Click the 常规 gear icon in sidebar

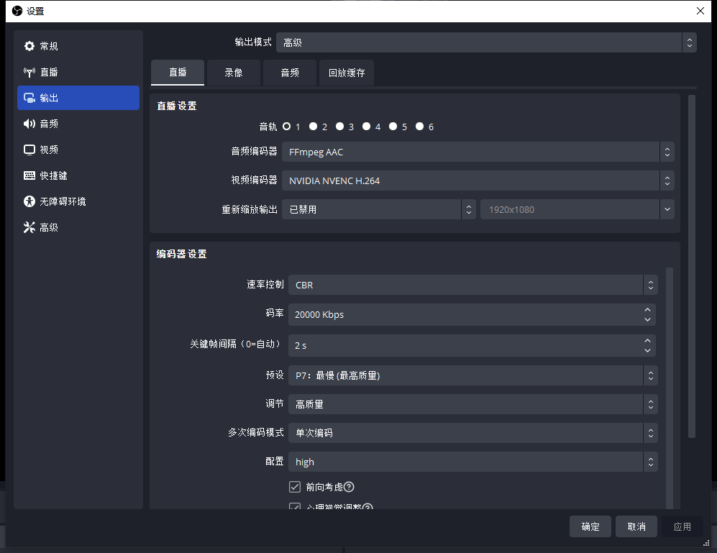[x=29, y=46]
